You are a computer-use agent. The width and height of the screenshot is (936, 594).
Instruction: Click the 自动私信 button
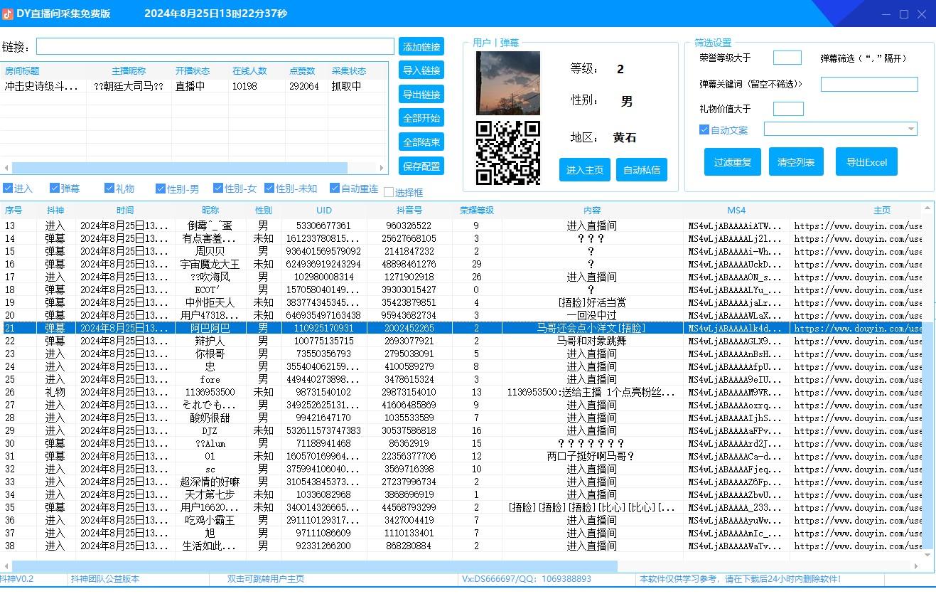coord(641,169)
